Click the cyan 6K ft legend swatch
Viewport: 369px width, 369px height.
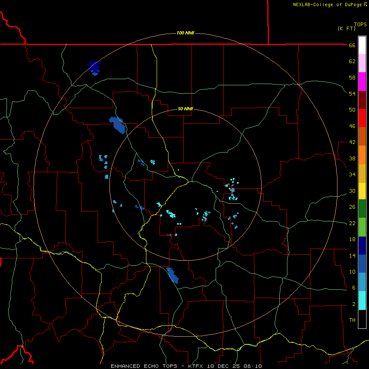(x=362, y=301)
